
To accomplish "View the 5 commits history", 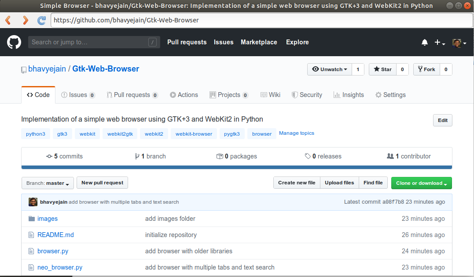I will click(x=64, y=156).
